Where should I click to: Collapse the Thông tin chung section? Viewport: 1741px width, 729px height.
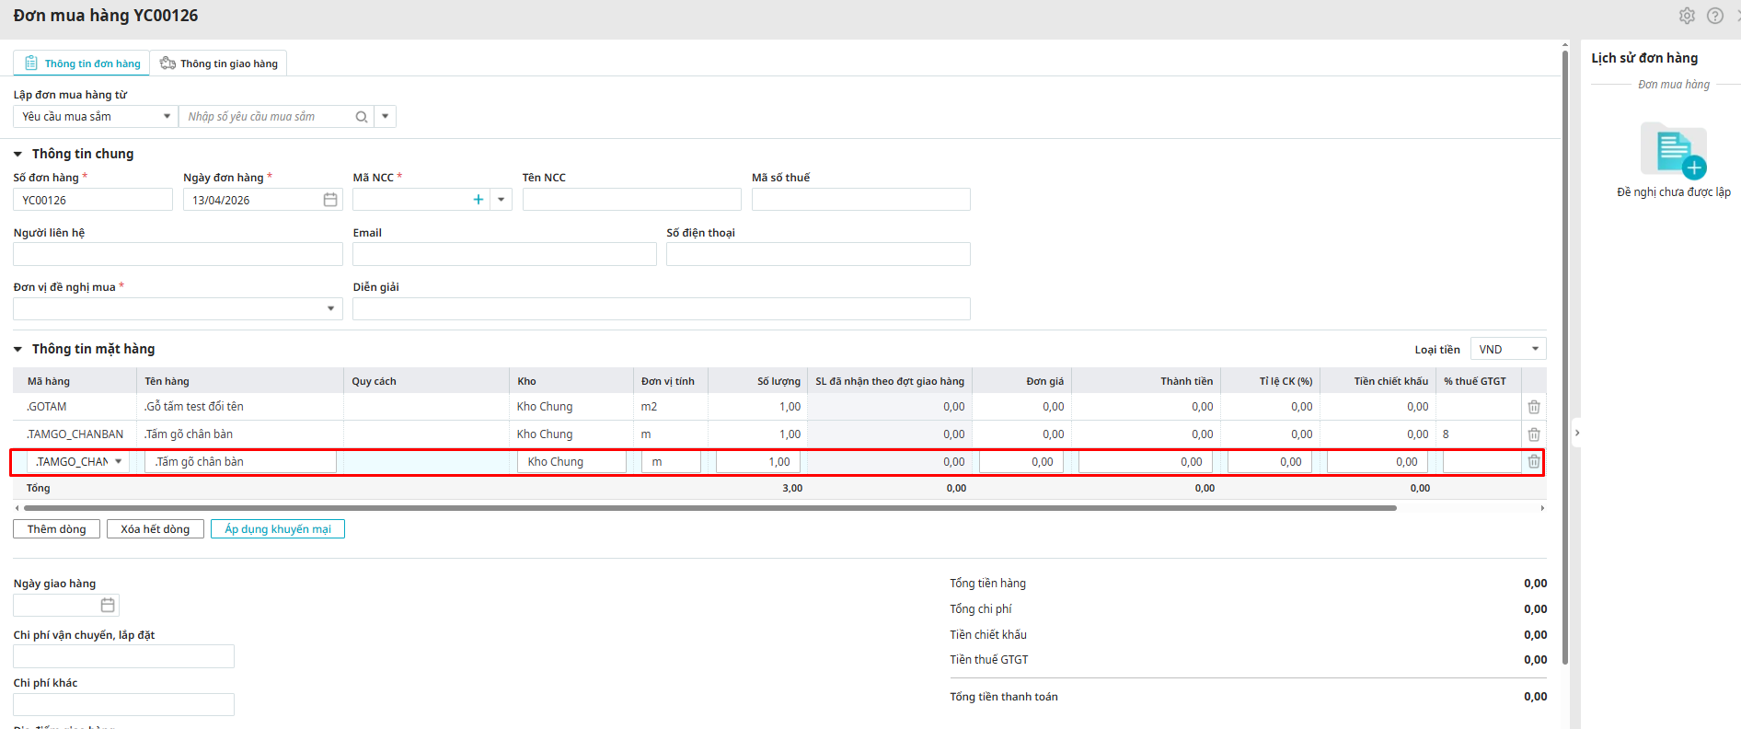[18, 155]
